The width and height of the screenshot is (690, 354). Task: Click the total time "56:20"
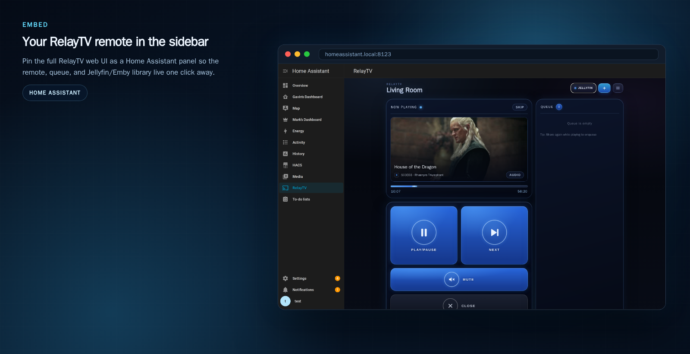click(x=522, y=191)
